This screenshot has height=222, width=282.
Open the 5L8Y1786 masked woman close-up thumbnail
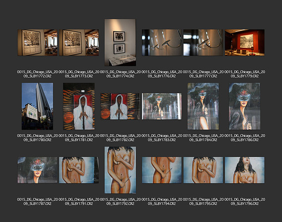[244, 106]
